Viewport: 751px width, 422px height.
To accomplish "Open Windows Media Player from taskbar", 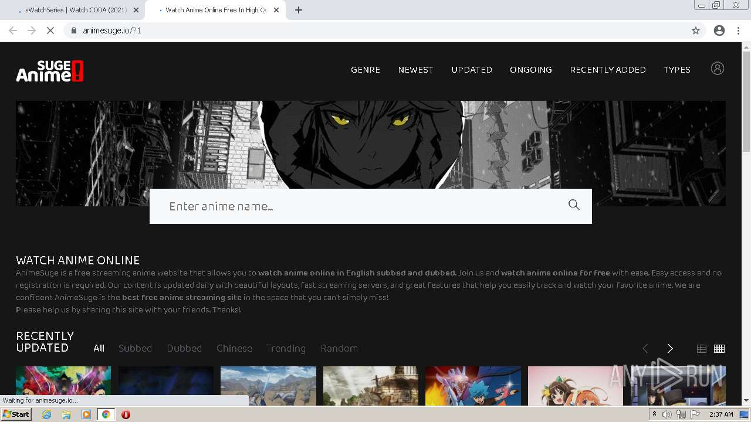I will pos(86,414).
